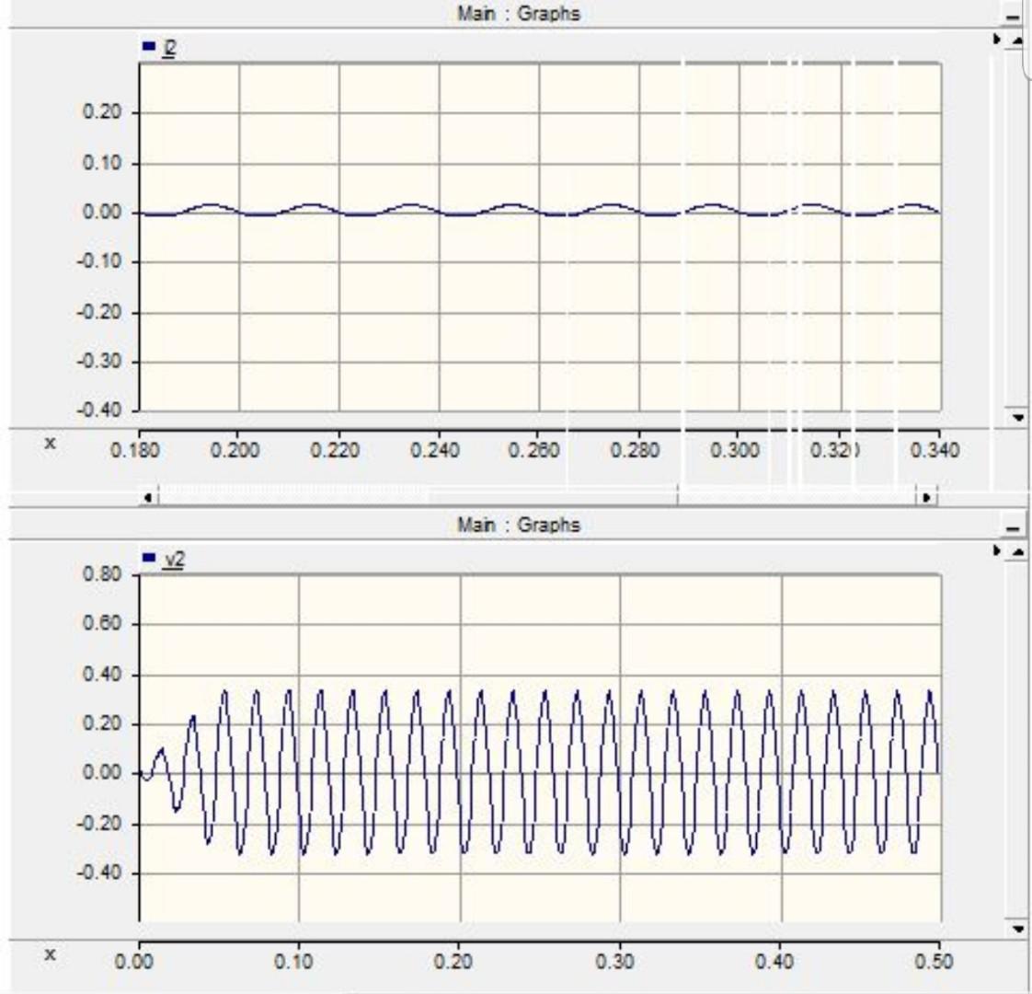Click the left arrow of the horizontal scrollbar
This screenshot has height=994, width=1032.
(x=147, y=495)
